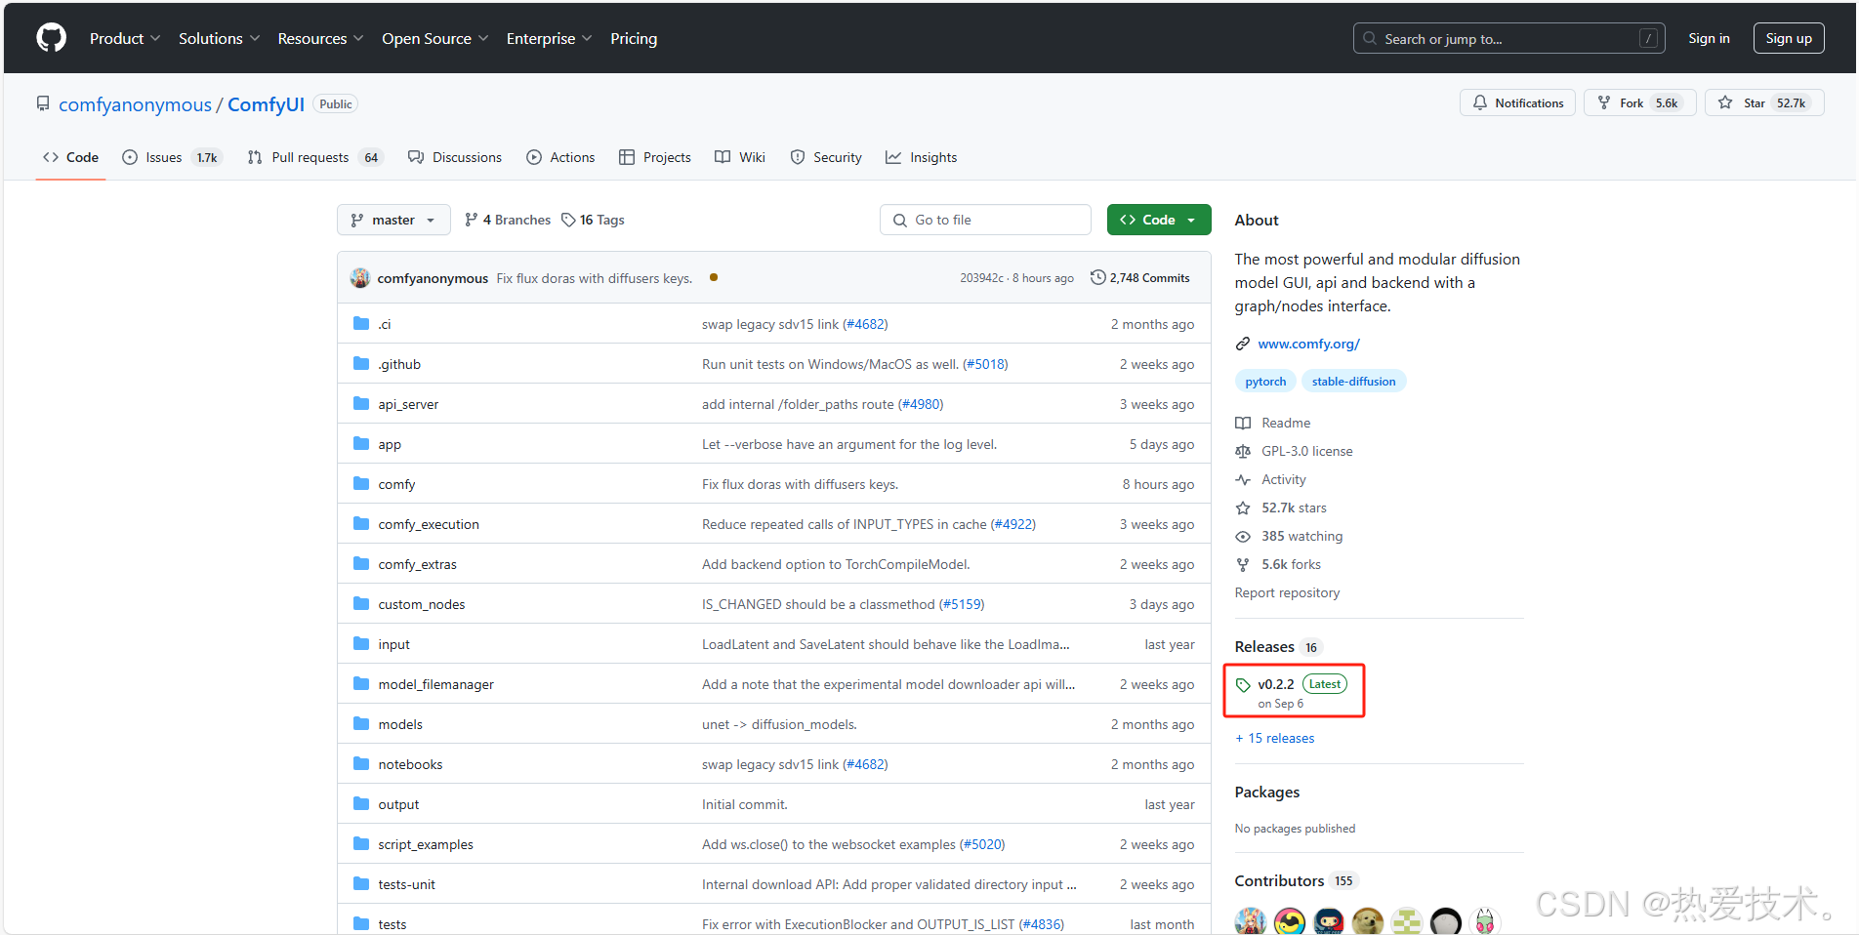Expand the Resources menu
The width and height of the screenshot is (1859, 935).
320,38
